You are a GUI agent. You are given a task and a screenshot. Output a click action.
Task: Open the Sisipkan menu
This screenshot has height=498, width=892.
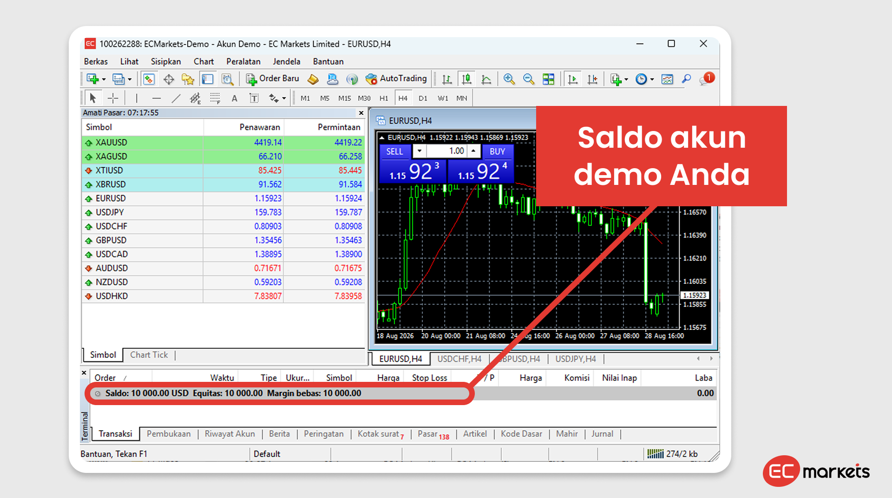166,61
